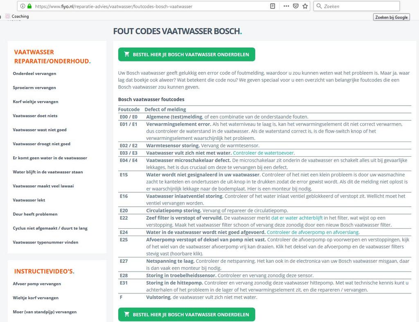Follow the Controleer de watertoevoer link
Viewport: 419px width, 322px height.
[264, 153]
